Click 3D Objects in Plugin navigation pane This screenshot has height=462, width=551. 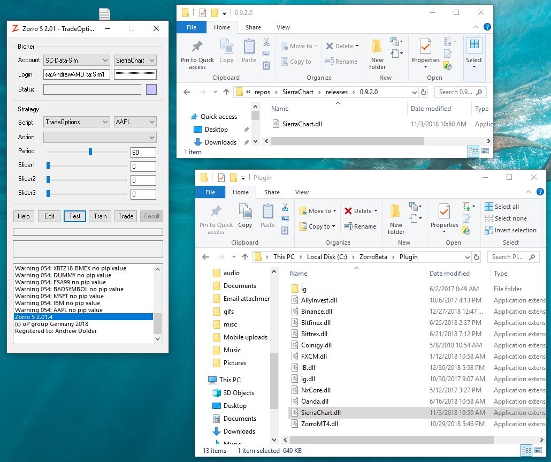click(x=233, y=393)
